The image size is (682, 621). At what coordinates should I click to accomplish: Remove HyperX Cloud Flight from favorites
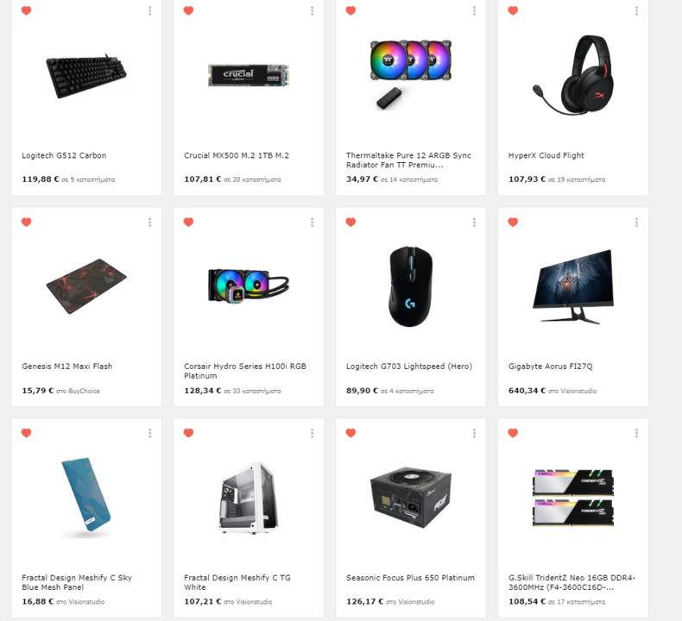point(514,10)
